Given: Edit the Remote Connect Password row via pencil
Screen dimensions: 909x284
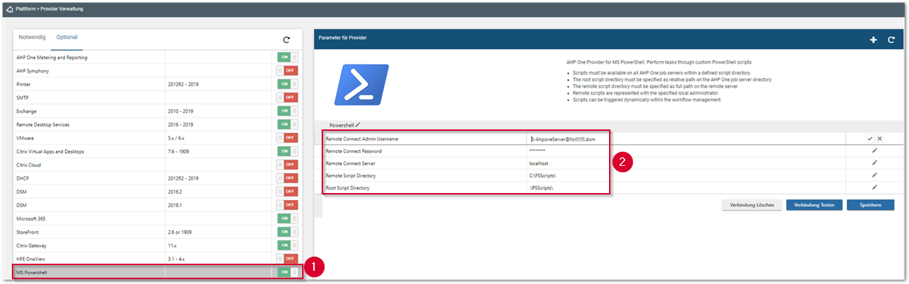Looking at the screenshot, I should (x=874, y=150).
